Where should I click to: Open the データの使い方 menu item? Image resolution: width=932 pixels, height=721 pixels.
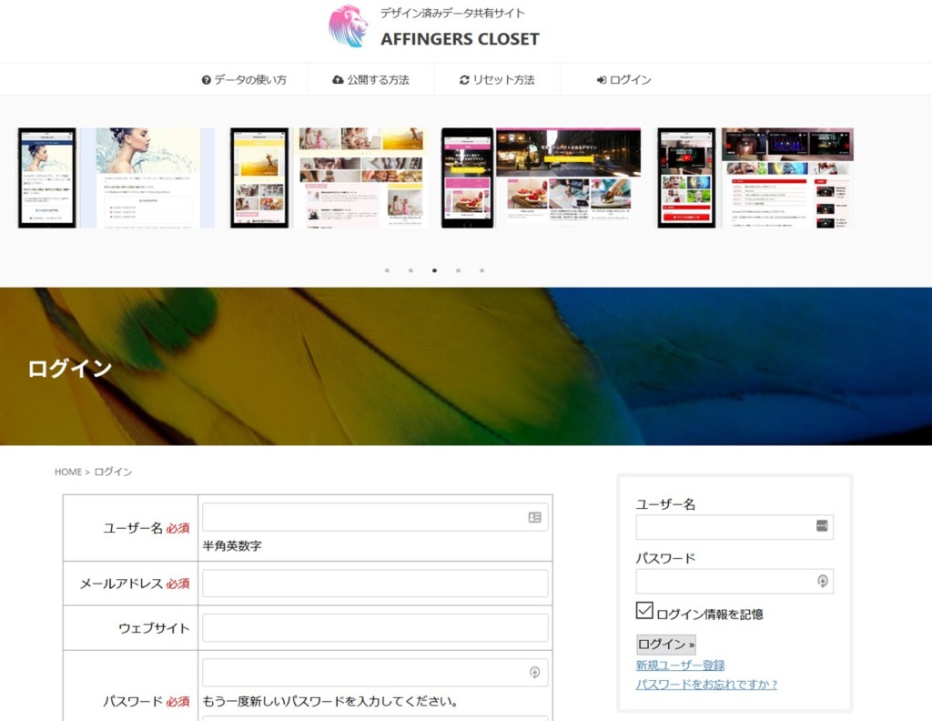pyautogui.click(x=244, y=79)
